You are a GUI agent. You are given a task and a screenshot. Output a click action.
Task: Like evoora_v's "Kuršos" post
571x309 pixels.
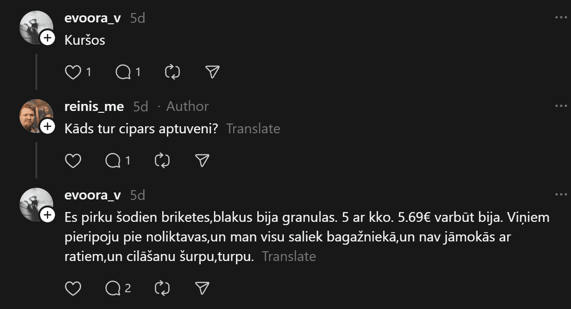pyautogui.click(x=73, y=72)
